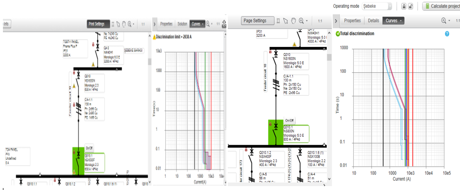Click the Calculate project button
The height and width of the screenshot is (190, 460).
441,6
